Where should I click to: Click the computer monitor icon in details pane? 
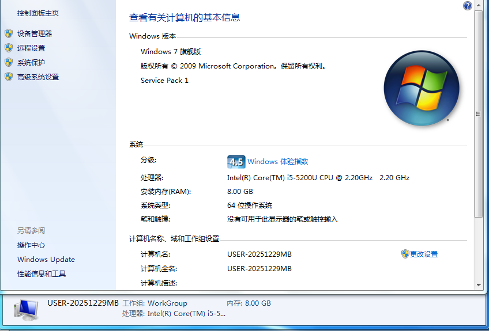click(27, 310)
